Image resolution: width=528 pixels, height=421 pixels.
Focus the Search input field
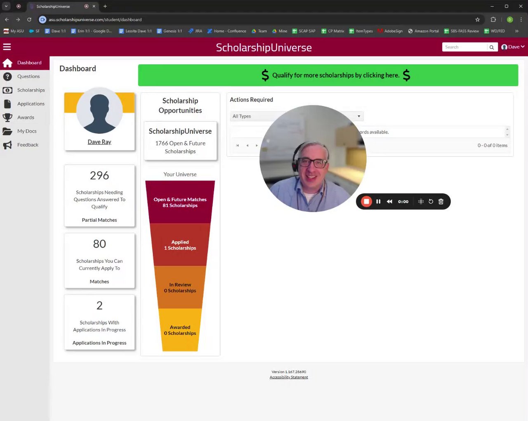[x=465, y=47]
